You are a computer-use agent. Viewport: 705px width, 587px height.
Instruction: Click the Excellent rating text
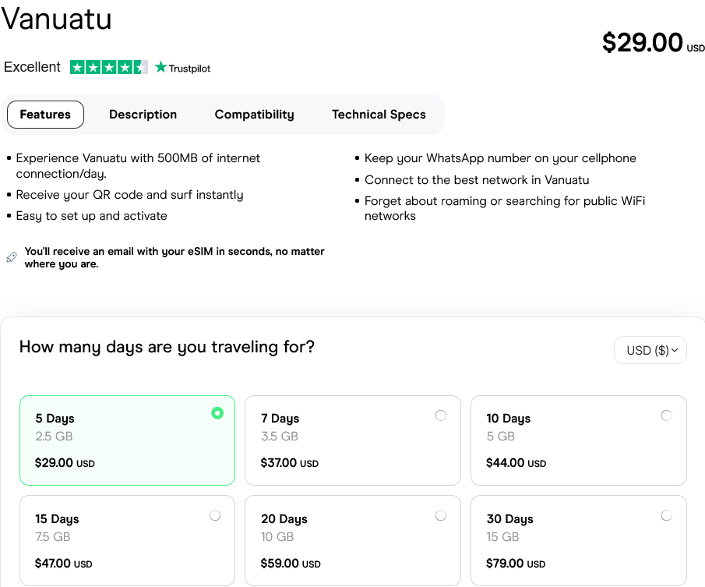(32, 67)
